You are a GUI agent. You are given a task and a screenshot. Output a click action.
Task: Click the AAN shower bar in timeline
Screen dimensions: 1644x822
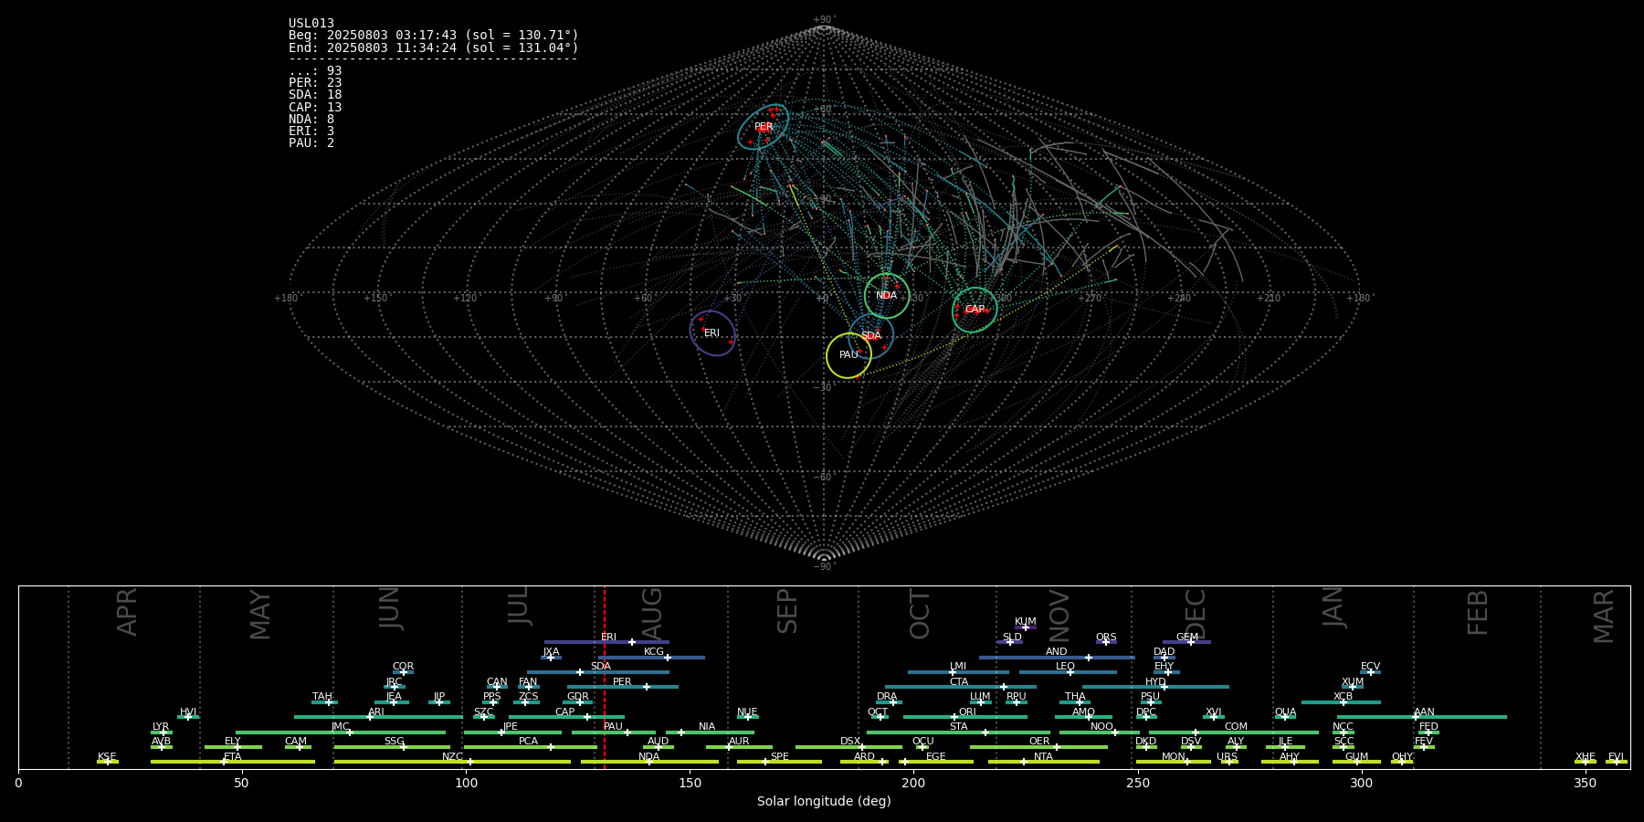coord(1422,717)
